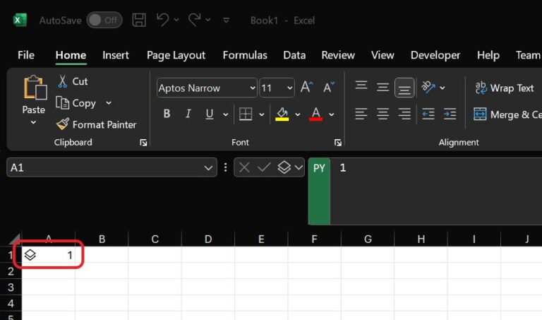Viewport: 542px width, 320px height.
Task: Expand the Copy options dropdown
Action: click(x=109, y=102)
